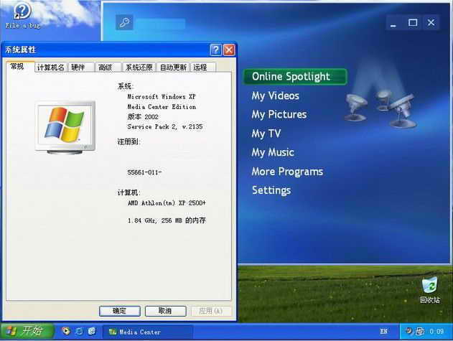Screen dimensions: 453x341
Task: Click the EN language indicator in the taskbar
Action: point(383,332)
